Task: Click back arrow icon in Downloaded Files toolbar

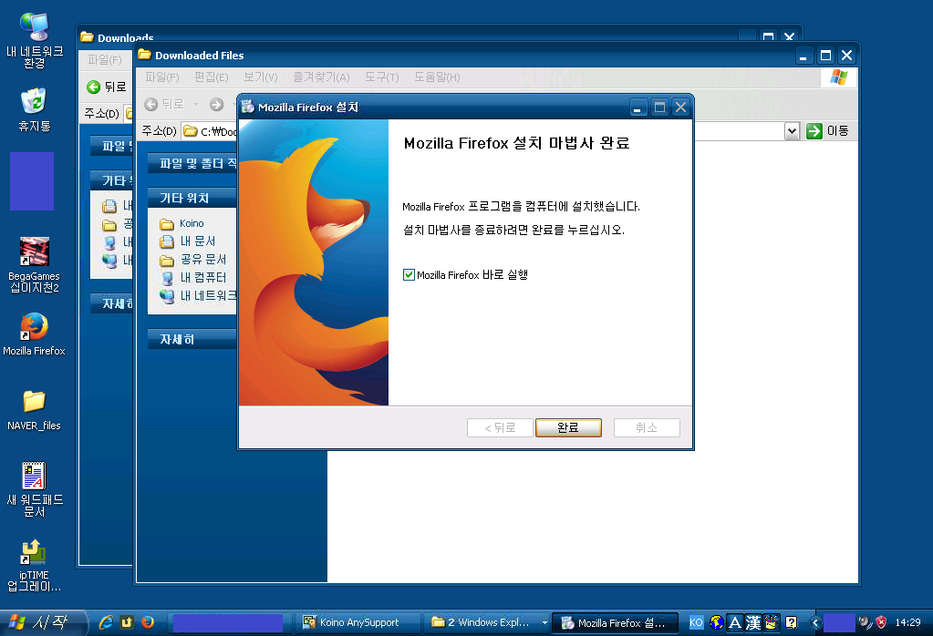Action: click(151, 105)
